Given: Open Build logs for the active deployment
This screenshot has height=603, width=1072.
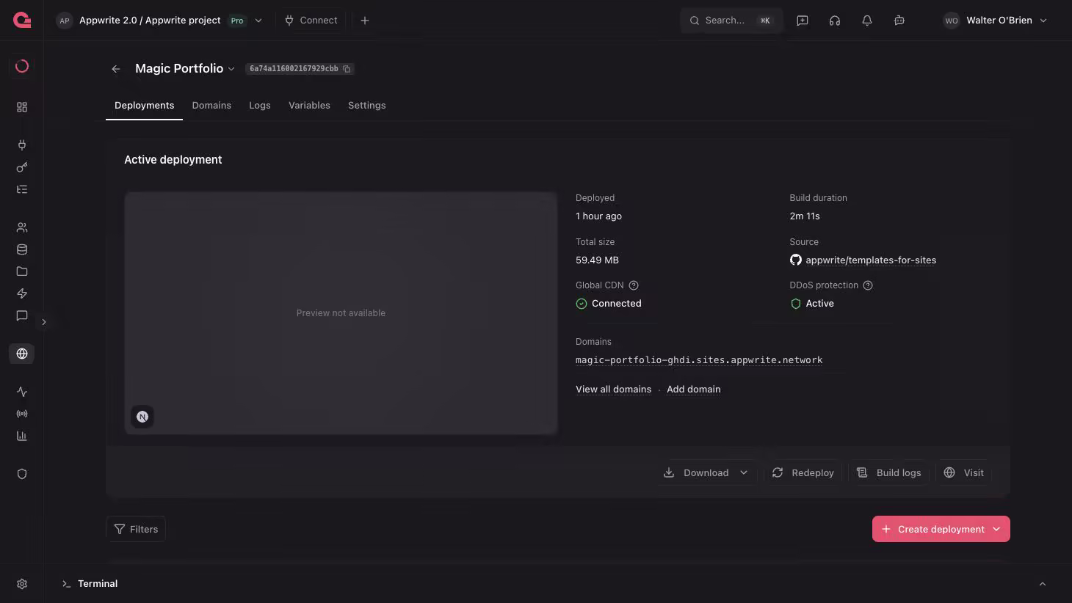Looking at the screenshot, I should [889, 472].
